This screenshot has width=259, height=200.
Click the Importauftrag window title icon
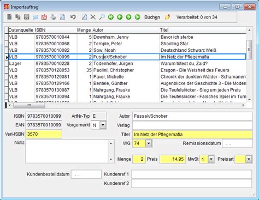[7, 7]
